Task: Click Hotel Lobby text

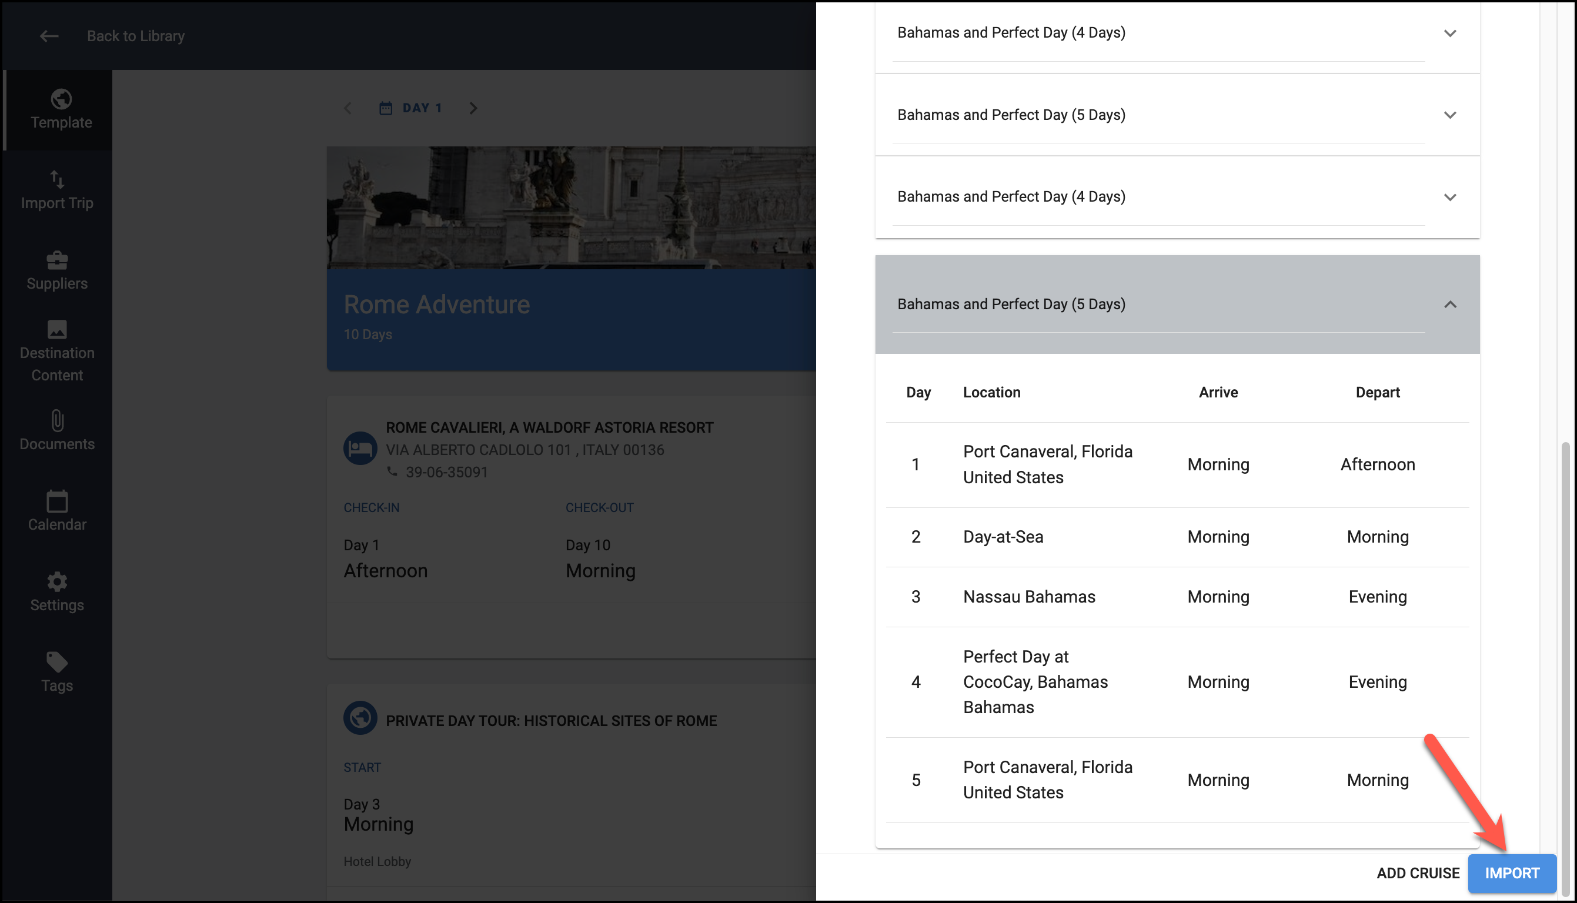Action: pyautogui.click(x=377, y=861)
